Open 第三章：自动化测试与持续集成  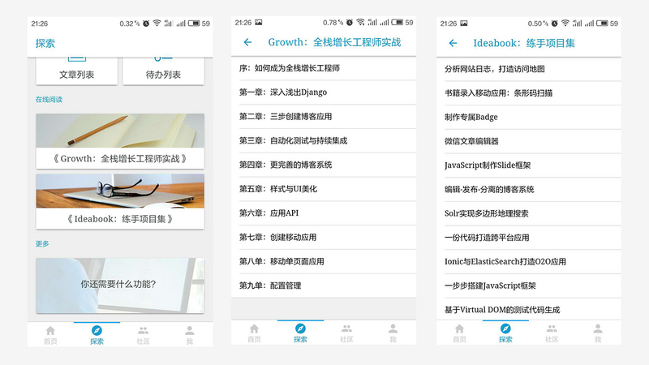324,140
